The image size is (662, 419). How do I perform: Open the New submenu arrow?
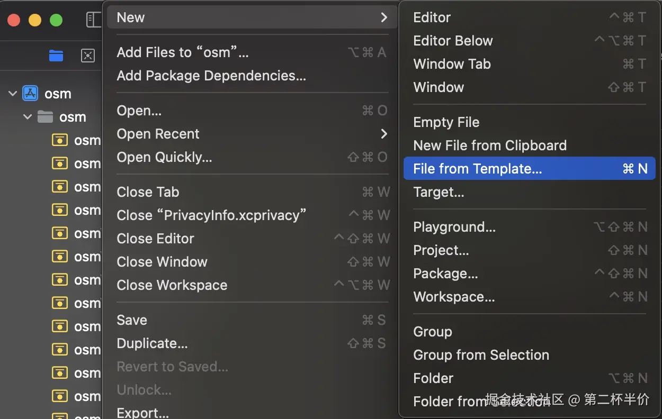click(x=384, y=17)
